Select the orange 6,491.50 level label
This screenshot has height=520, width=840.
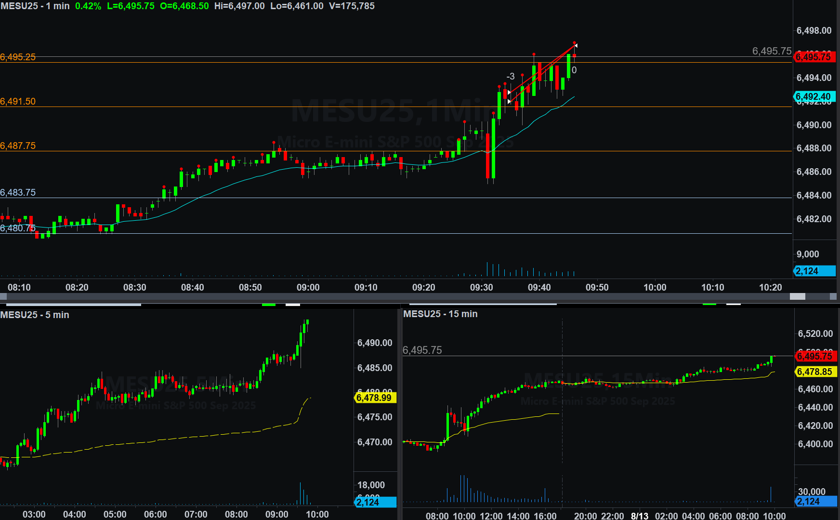coord(18,101)
